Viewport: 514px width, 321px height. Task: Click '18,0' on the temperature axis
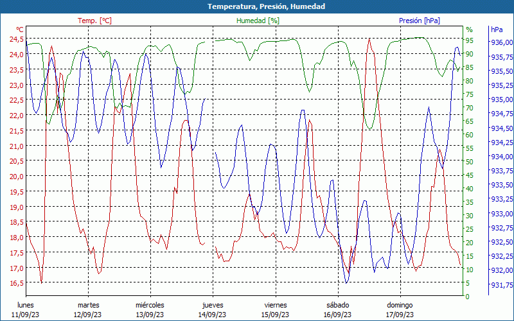(x=17, y=238)
